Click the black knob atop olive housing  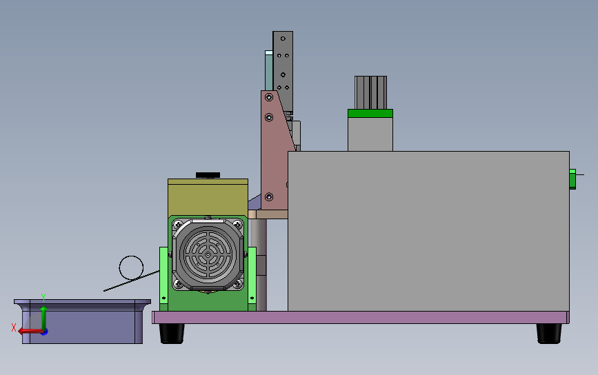pyautogui.click(x=208, y=175)
